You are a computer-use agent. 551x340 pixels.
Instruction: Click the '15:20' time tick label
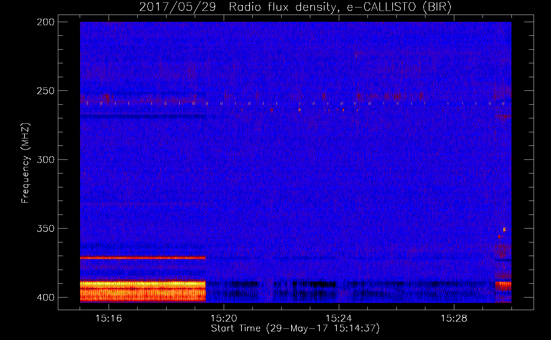224,319
